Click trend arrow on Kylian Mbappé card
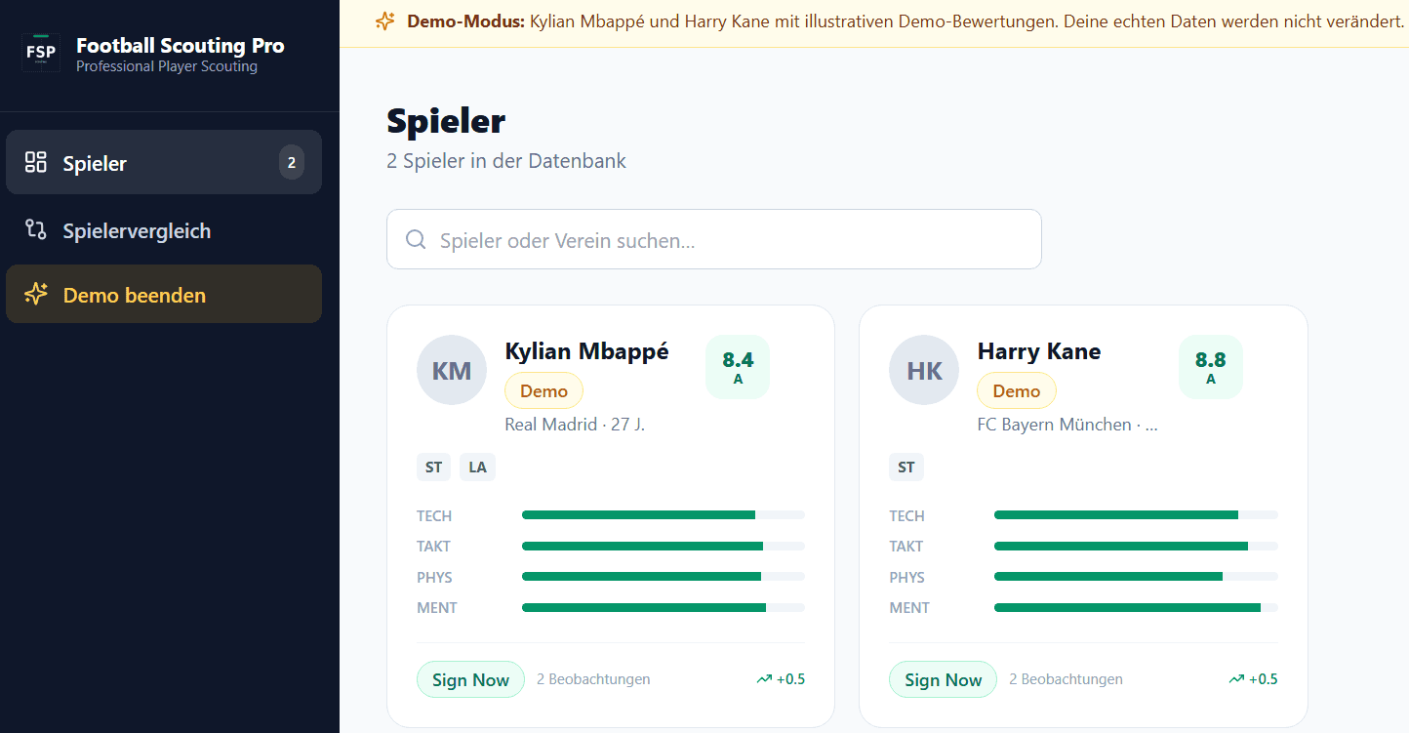The height and width of the screenshot is (733, 1409). point(764,679)
